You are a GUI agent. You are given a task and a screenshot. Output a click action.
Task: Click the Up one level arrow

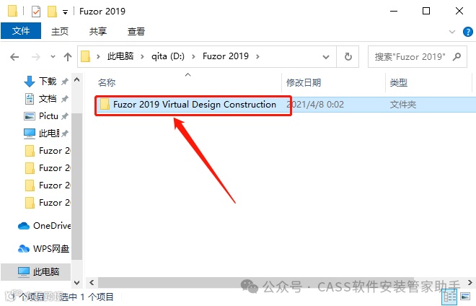(68, 57)
